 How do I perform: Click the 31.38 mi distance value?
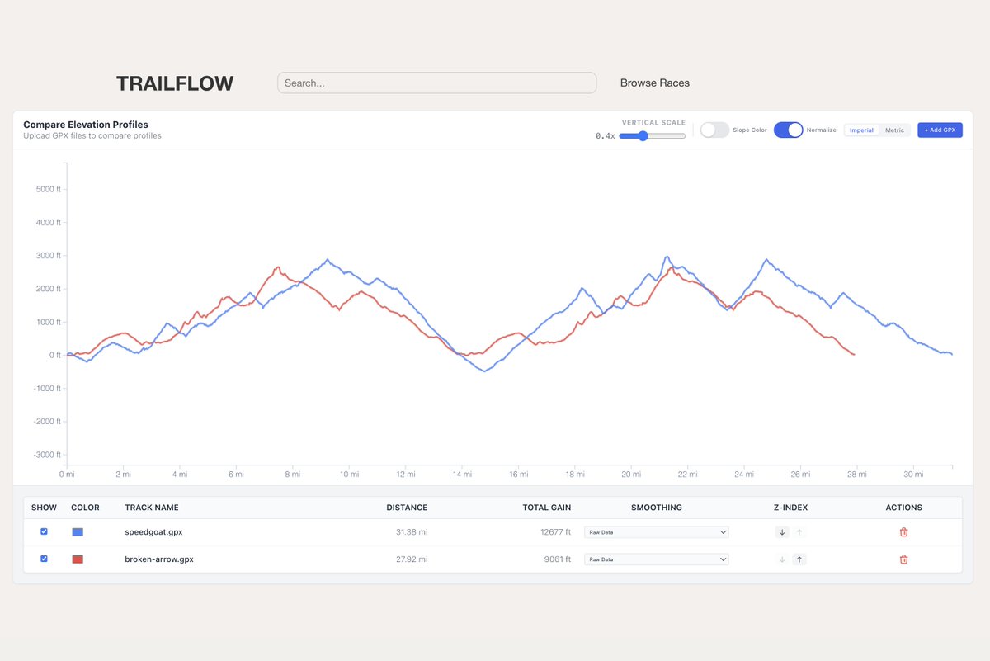(x=412, y=532)
